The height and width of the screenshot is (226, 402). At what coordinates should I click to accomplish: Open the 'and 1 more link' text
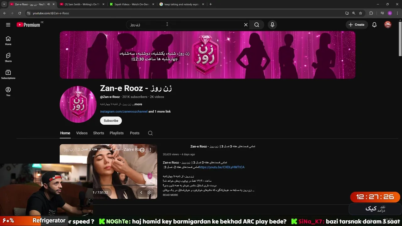(x=160, y=111)
